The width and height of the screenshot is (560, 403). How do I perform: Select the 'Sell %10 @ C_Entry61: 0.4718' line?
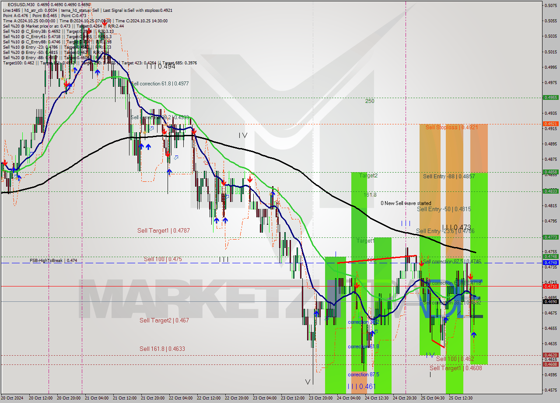click(x=31, y=36)
